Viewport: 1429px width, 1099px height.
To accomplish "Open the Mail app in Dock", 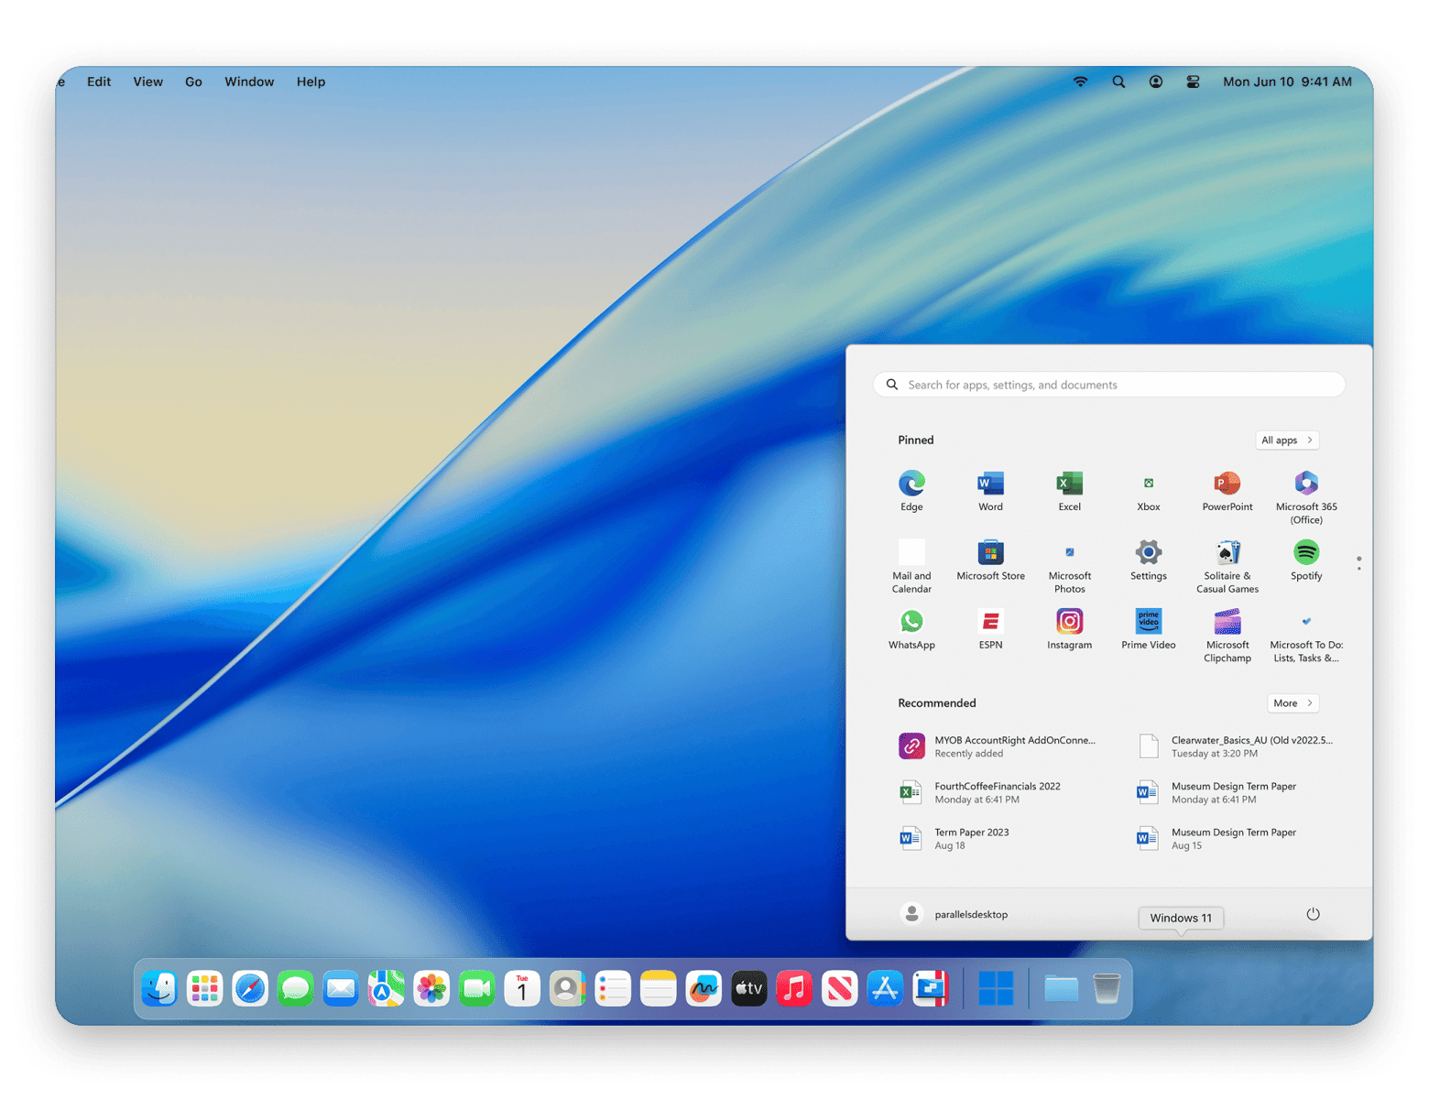I will tap(341, 988).
